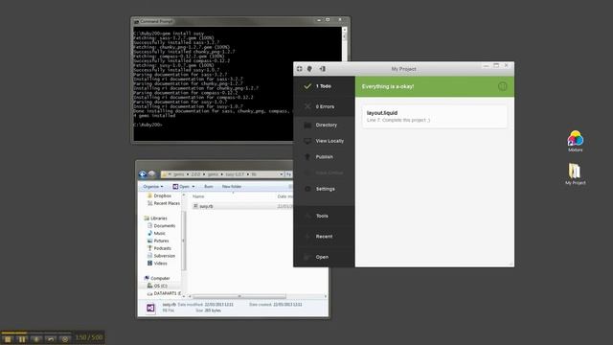Select Computer in Explorer navigation pane
The image size is (613, 345).
[157, 278]
